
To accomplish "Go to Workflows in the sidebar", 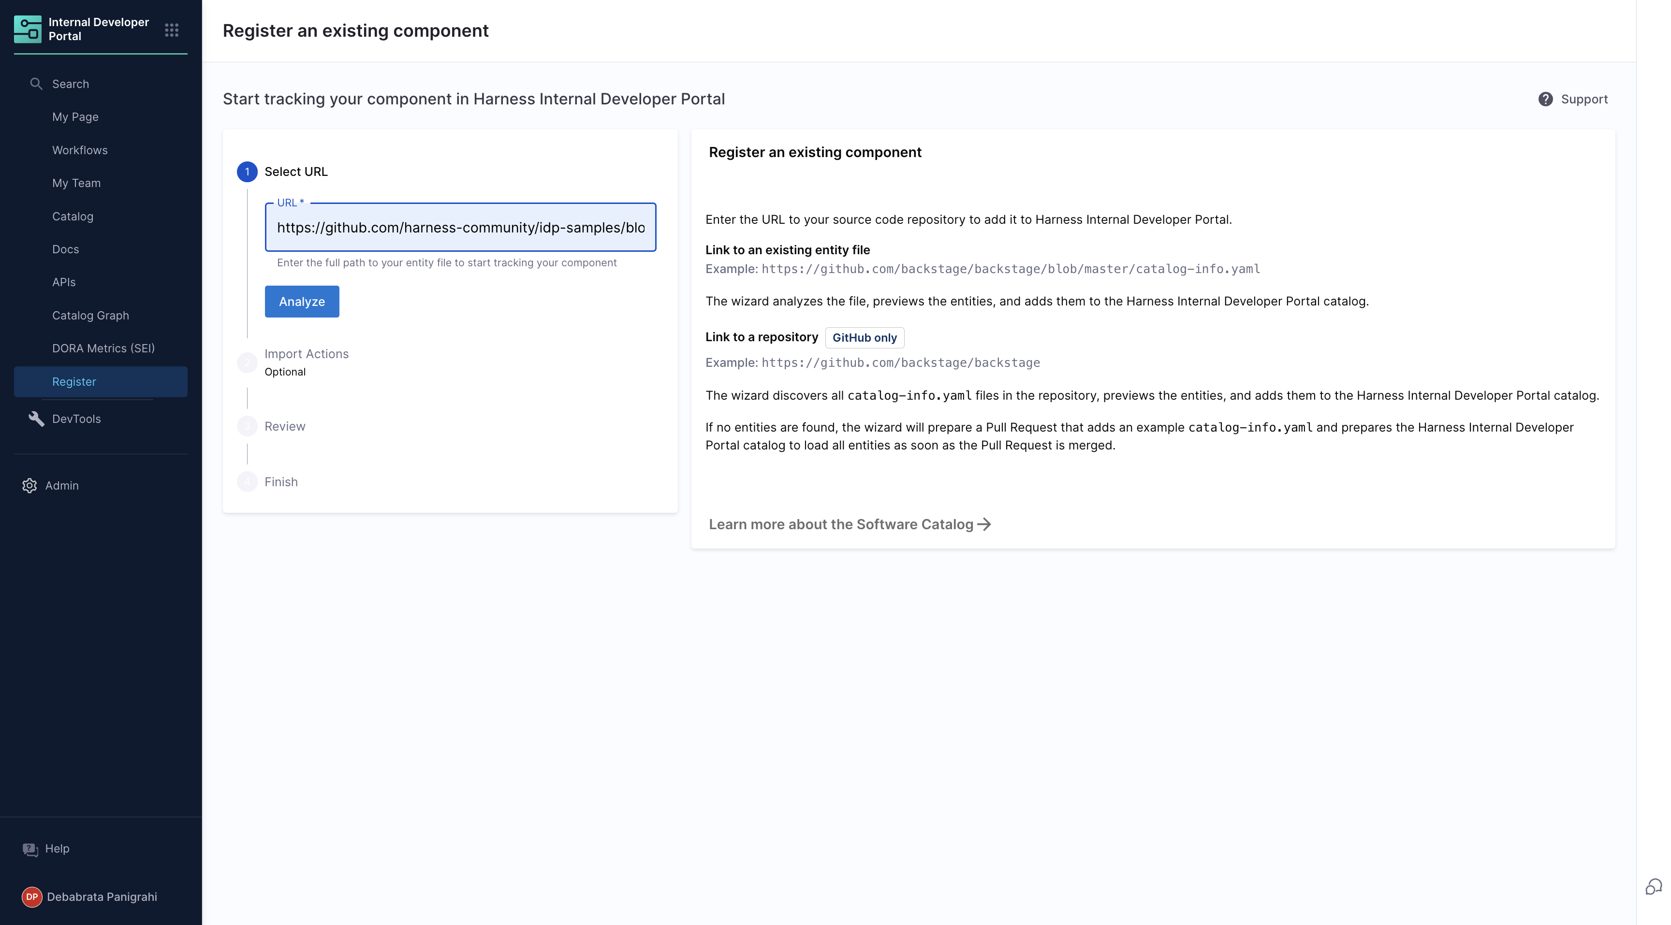I will coord(80,150).
